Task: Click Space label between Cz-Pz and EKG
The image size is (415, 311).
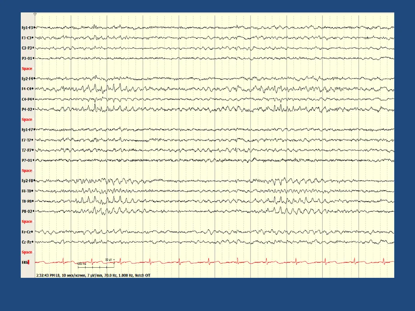Action: click(27, 252)
